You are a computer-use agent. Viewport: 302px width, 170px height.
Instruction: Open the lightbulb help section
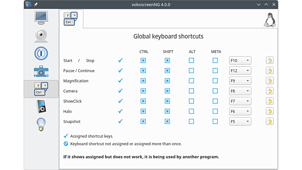(41, 124)
